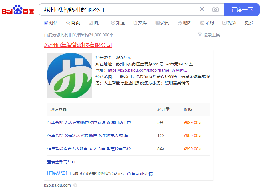This screenshot has height=189, width=261.
Task: Open camera image search icon
Action: pyautogui.click(x=216, y=9)
